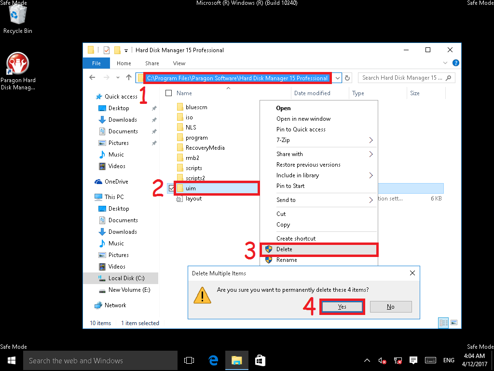Confirm deletion with the Yes button
Screen dimensions: 494x371
(342, 307)
